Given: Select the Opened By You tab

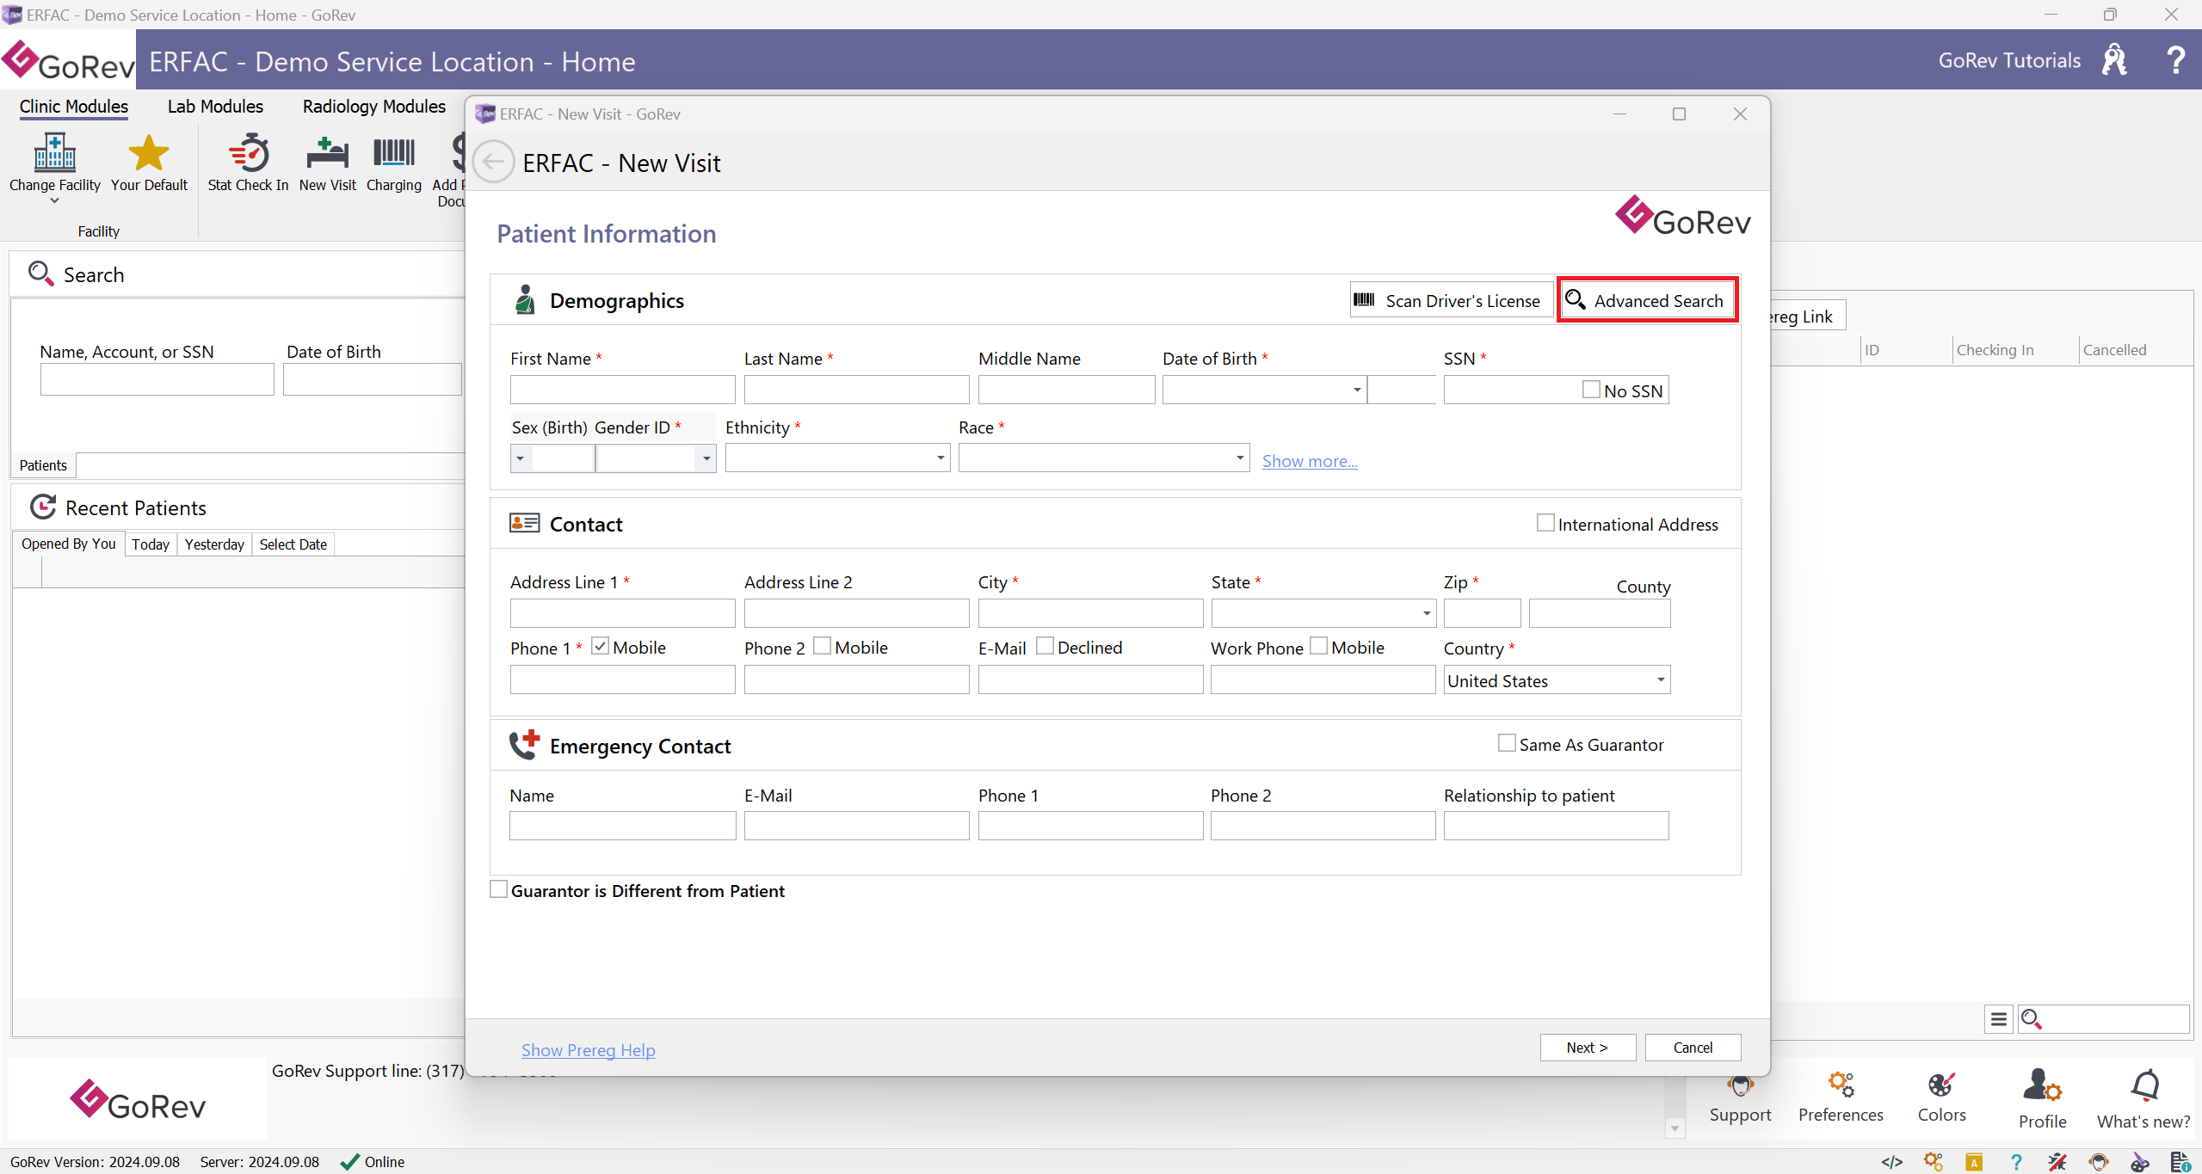Looking at the screenshot, I should point(68,544).
